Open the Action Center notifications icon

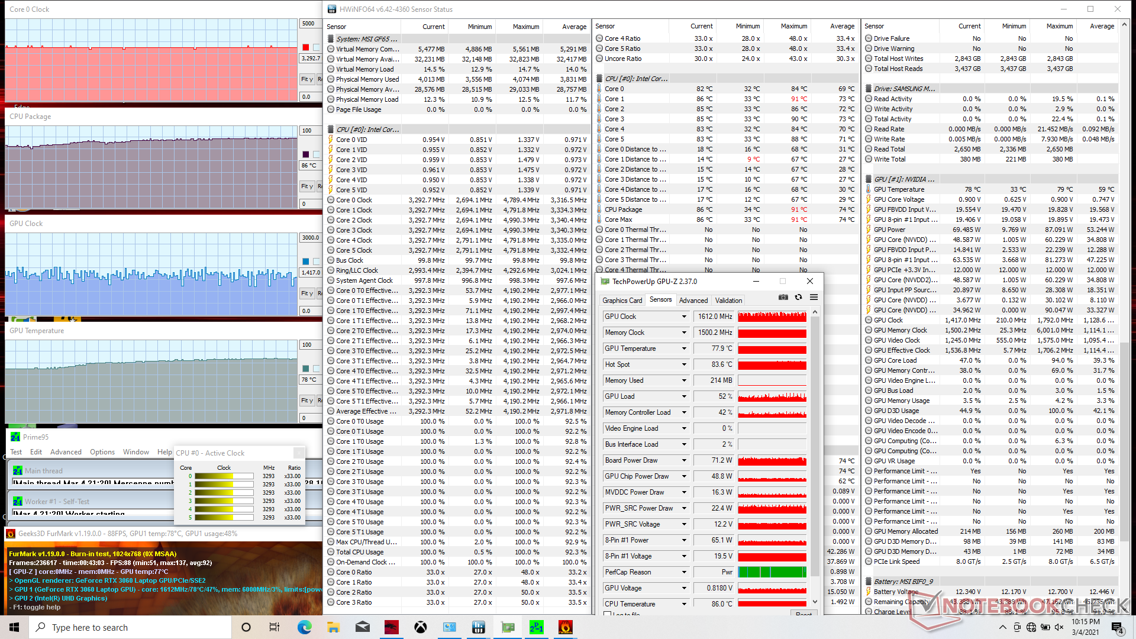pyautogui.click(x=1117, y=627)
